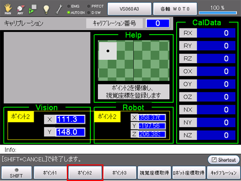Check the PRTCT indicator light
The width and height of the screenshot is (241, 181).
[89, 6]
